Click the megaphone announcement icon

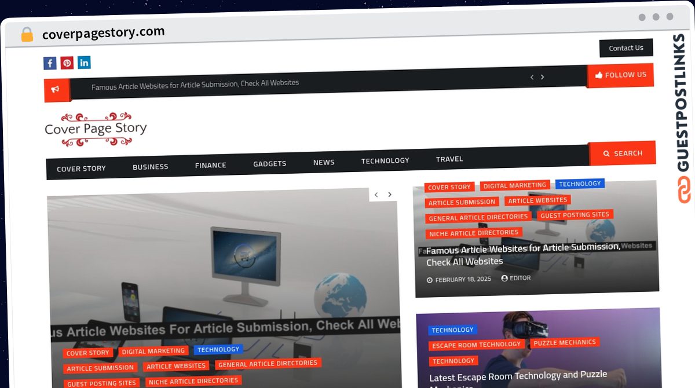coord(56,90)
